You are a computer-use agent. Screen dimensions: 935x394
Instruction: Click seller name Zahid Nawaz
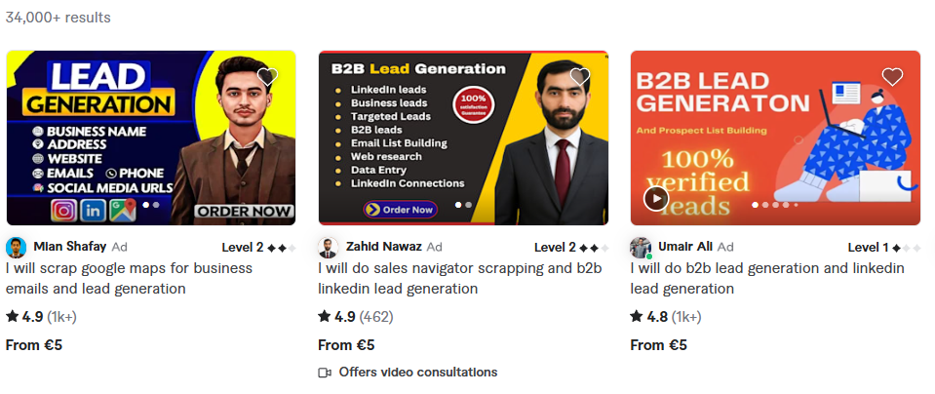coord(383,246)
